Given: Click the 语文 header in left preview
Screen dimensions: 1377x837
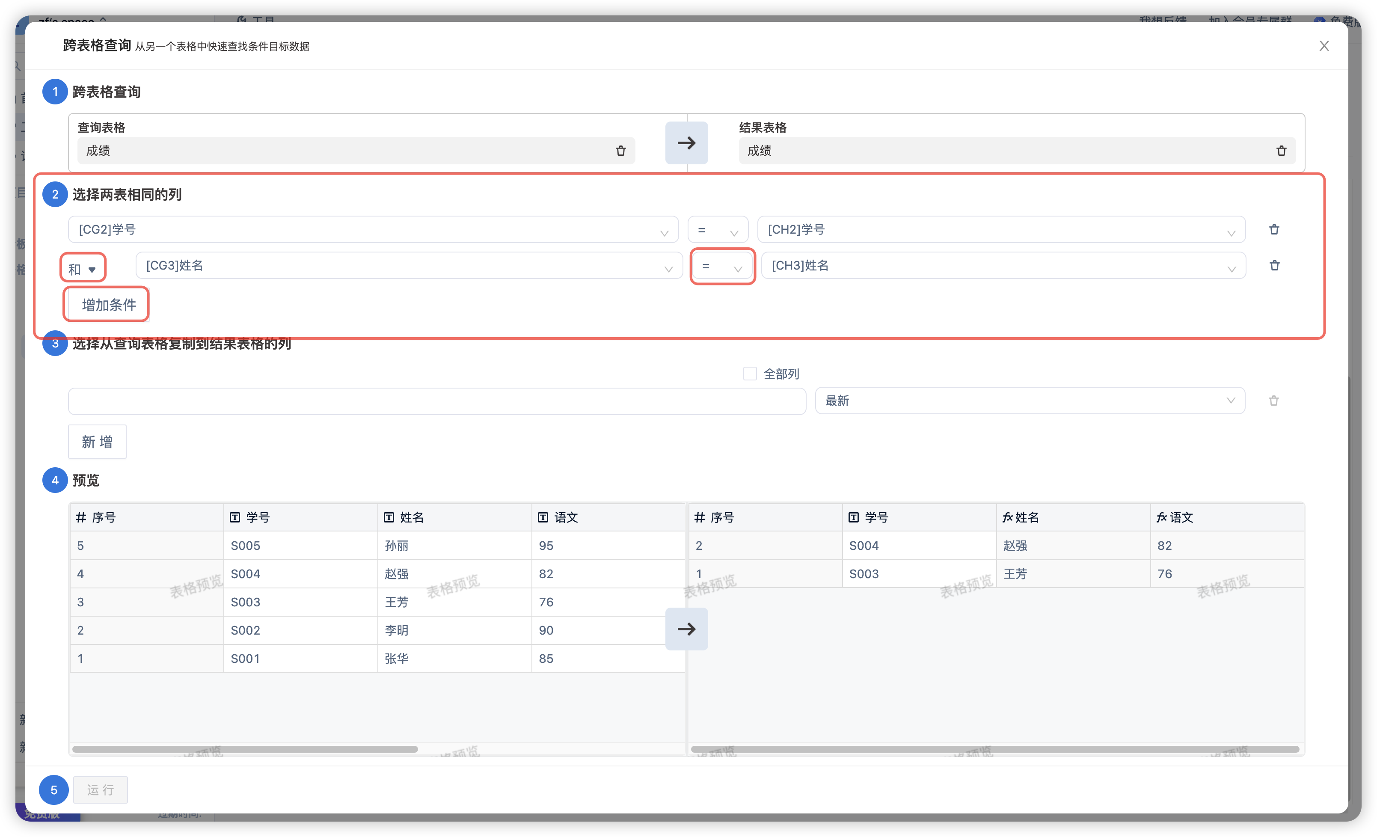Looking at the screenshot, I should pyautogui.click(x=608, y=517).
